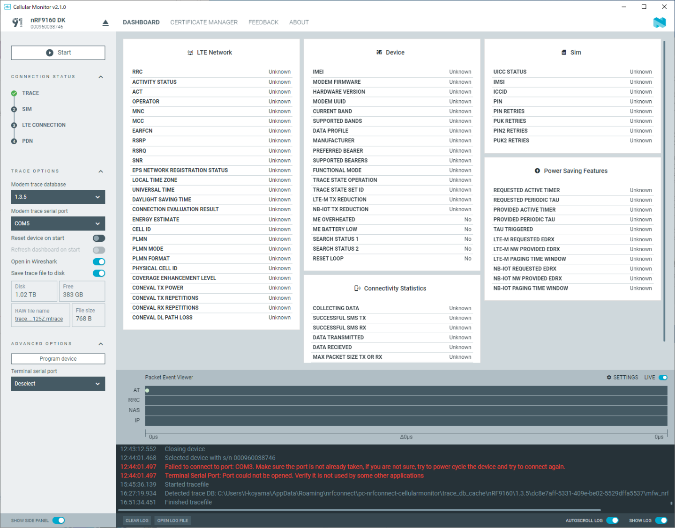Enable Reset device on start toggle

click(x=99, y=238)
